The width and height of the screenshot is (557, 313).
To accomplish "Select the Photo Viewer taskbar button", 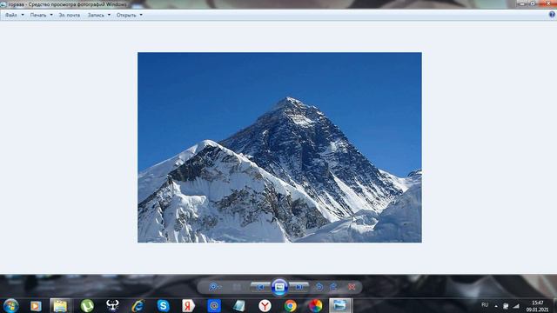I will [340, 306].
